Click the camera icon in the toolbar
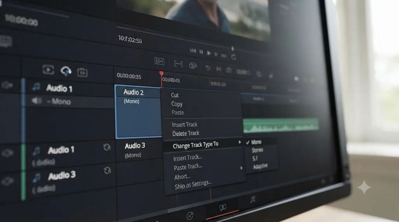The height and width of the screenshot is (222, 399). (x=193, y=65)
